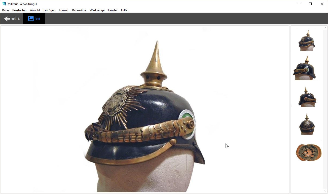Click the Militaria-Verwaltung app icon in title bar
Screen dimensions: 328x194
coord(4,4)
